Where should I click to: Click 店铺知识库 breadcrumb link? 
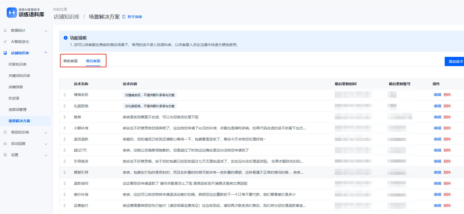[x=67, y=17]
